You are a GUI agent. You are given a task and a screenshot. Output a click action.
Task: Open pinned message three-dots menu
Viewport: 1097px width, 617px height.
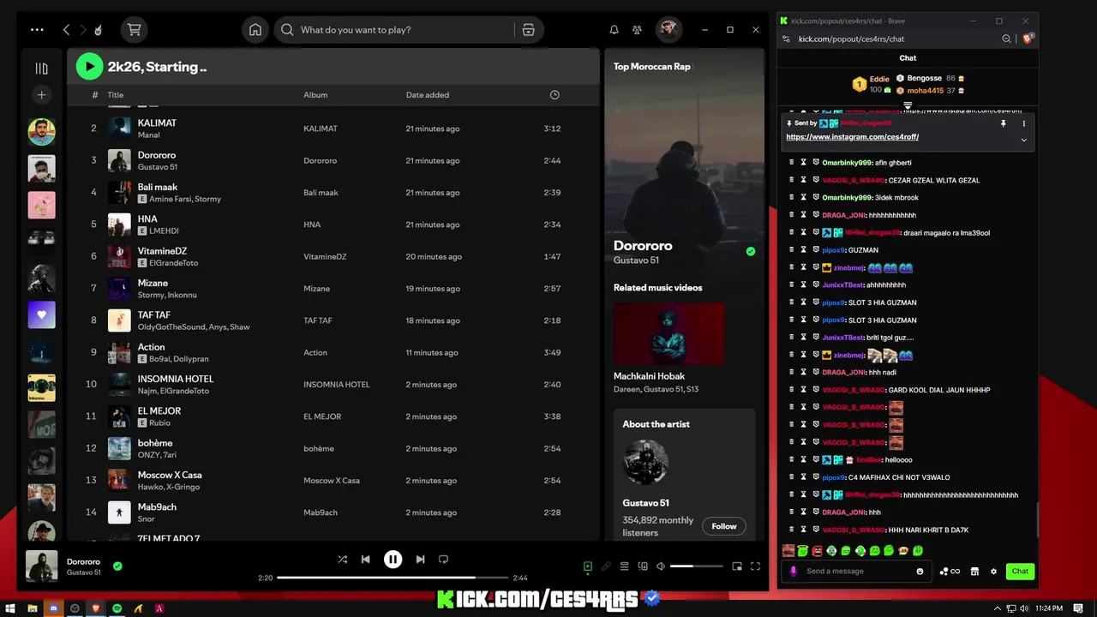point(1023,123)
